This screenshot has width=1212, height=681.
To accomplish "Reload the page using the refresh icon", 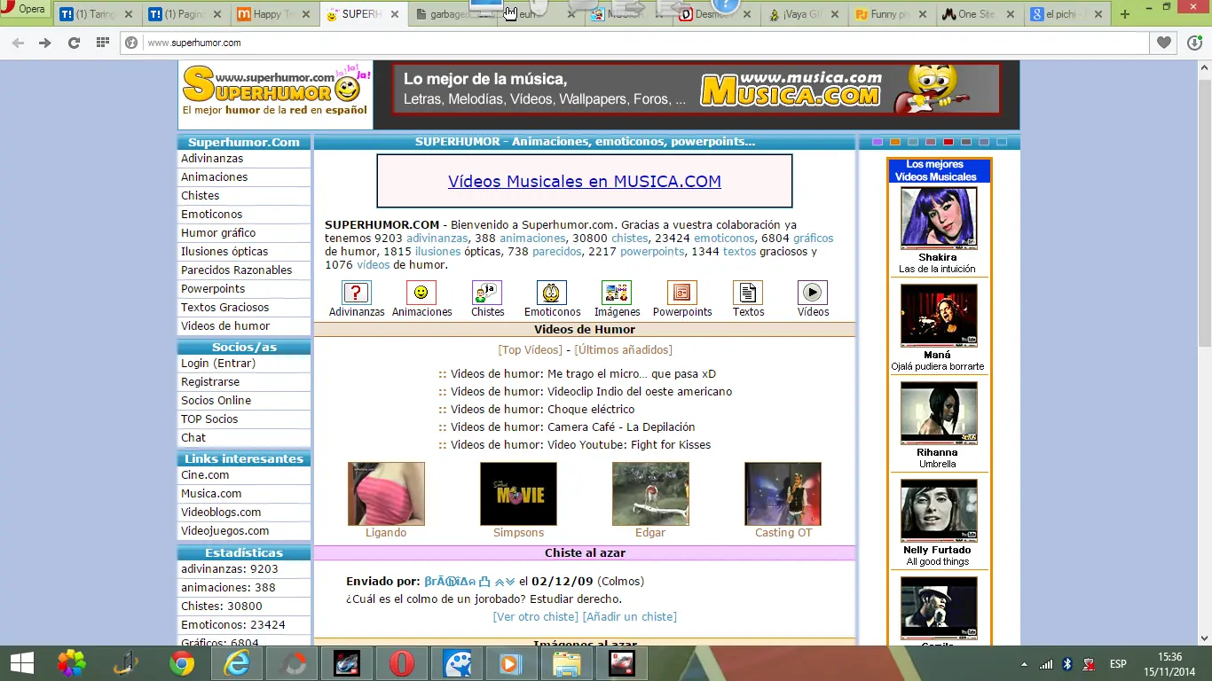I will tap(74, 43).
